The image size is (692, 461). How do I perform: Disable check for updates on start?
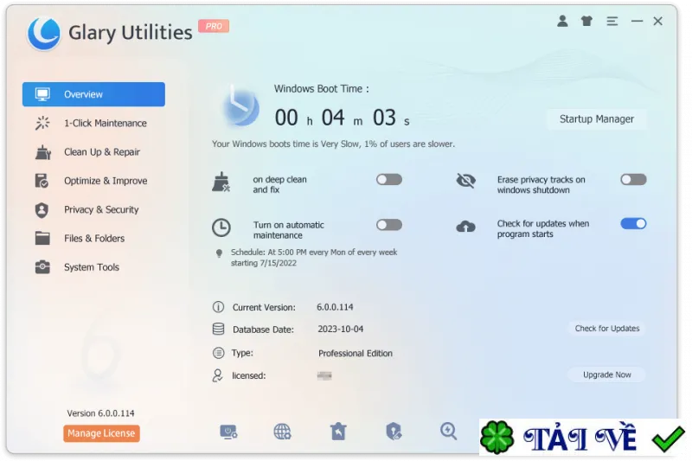point(633,224)
